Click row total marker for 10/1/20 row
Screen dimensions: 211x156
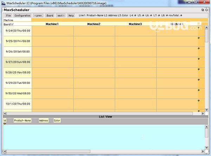(199, 101)
